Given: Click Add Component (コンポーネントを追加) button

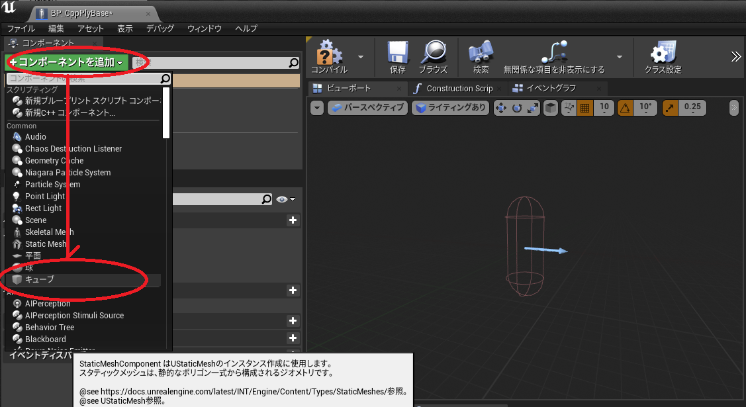Looking at the screenshot, I should click(x=67, y=62).
